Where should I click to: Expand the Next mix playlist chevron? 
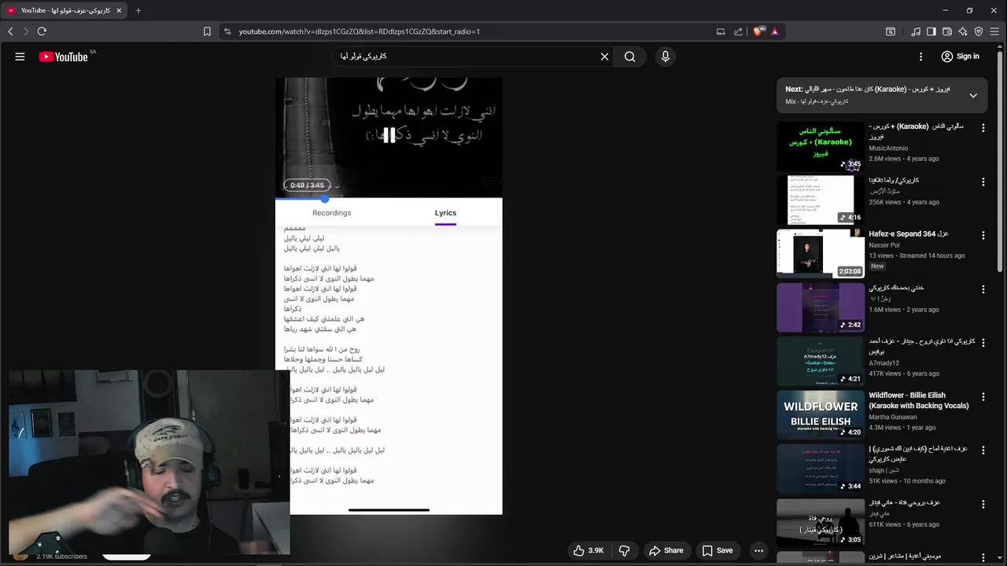coord(973,95)
